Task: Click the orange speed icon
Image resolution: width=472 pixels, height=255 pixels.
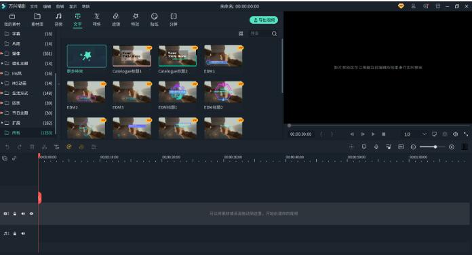Action: [69, 147]
